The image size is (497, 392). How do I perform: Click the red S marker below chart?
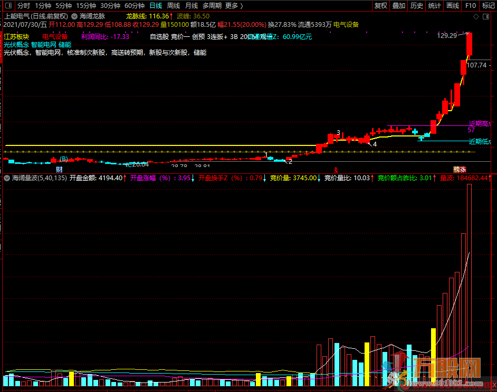point(335,169)
